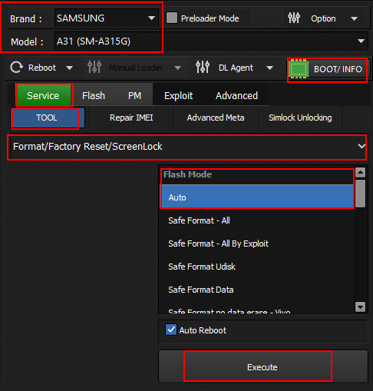Click the DL Agent sliders icon
The image size is (373, 391).
(203, 68)
